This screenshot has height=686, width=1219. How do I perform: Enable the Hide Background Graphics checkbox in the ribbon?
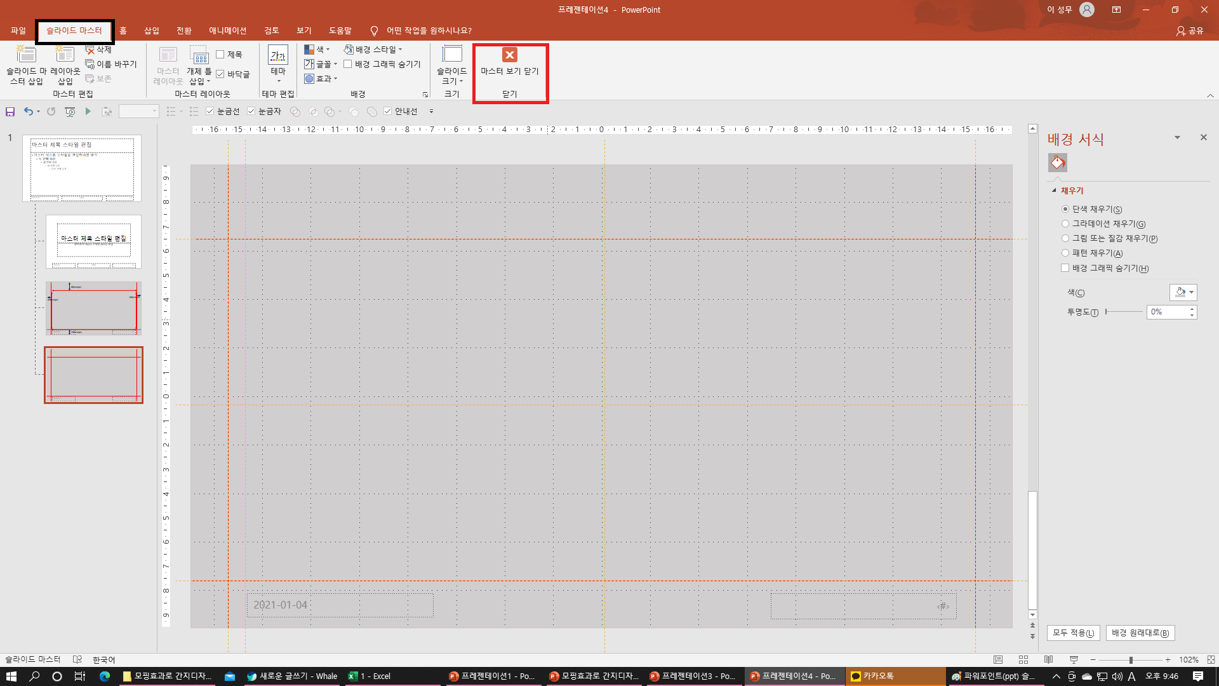348,64
